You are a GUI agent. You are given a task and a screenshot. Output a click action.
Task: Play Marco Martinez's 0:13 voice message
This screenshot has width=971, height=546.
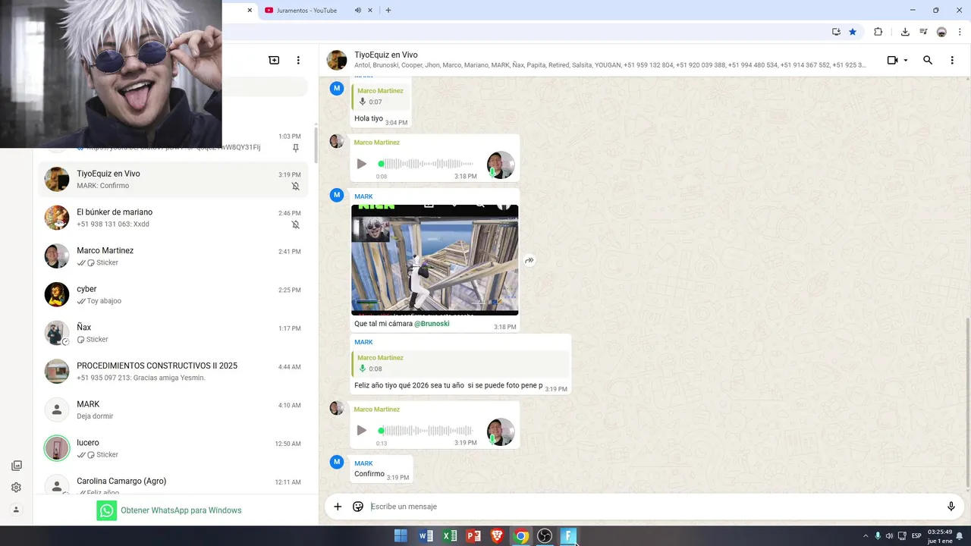(361, 431)
